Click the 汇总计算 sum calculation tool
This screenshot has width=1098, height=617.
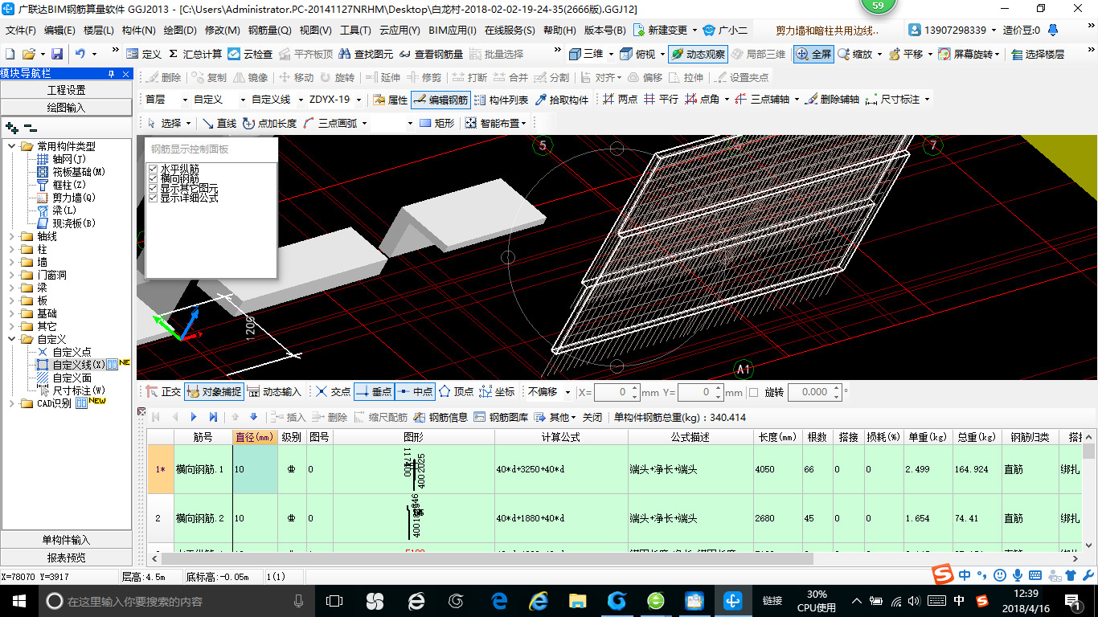tap(195, 54)
